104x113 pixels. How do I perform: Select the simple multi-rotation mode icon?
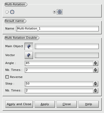coord(12,12)
